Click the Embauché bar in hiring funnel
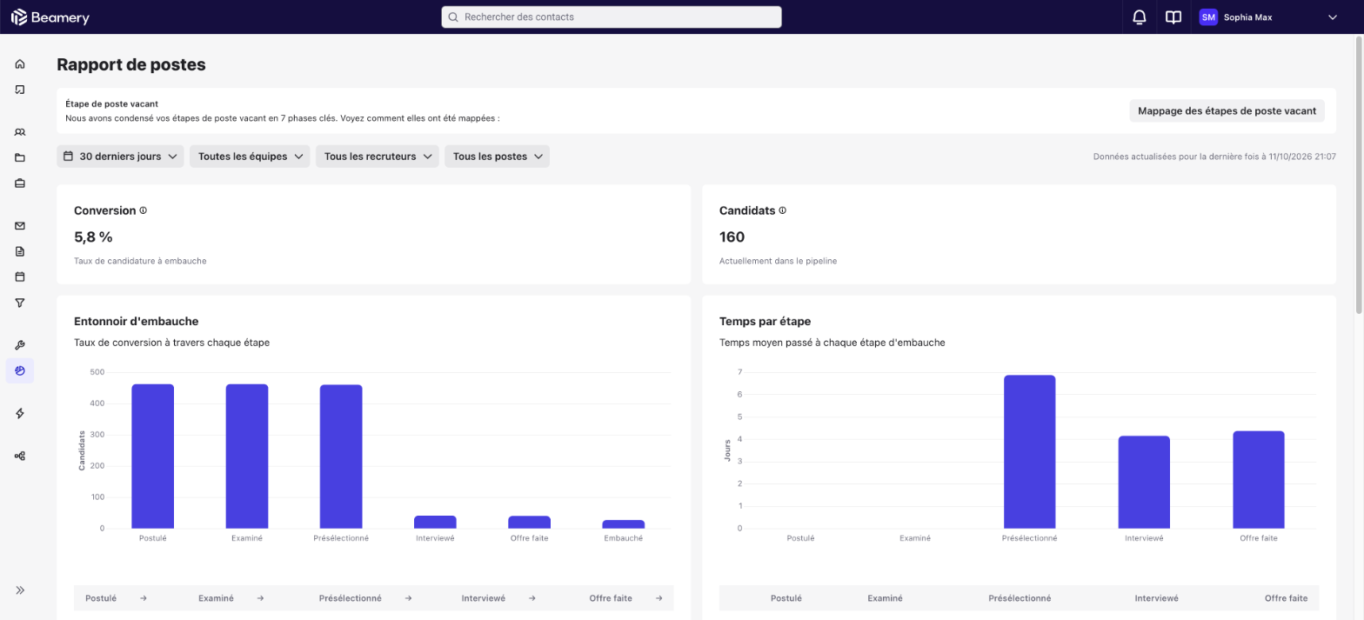The height and width of the screenshot is (620, 1364). tap(624, 524)
